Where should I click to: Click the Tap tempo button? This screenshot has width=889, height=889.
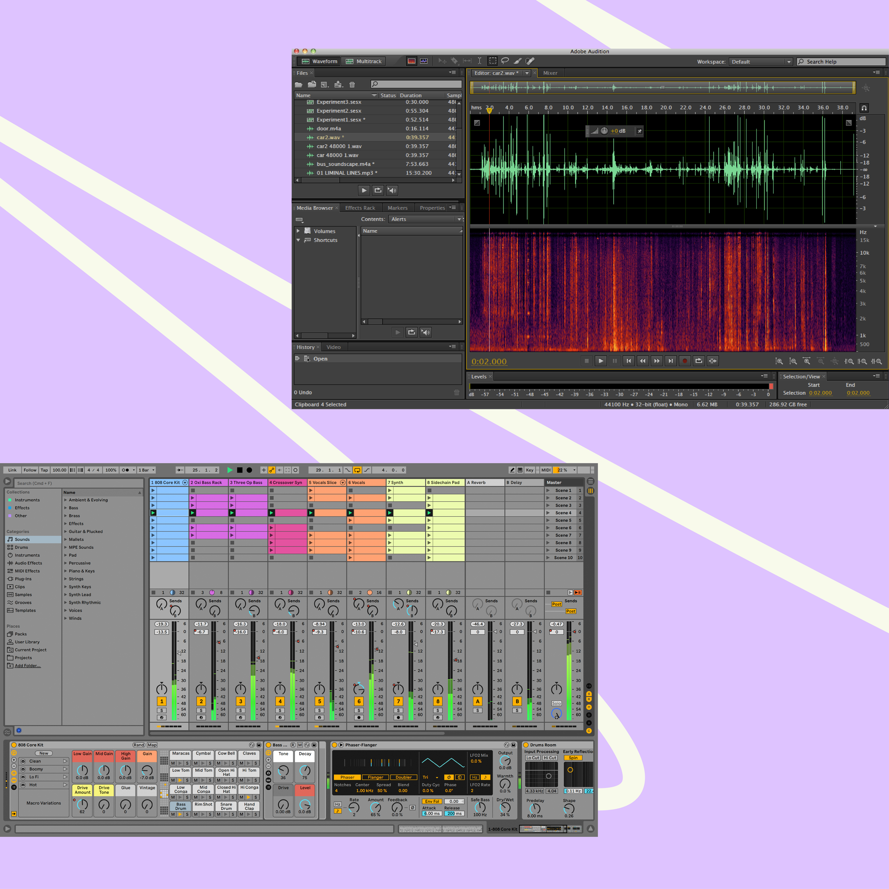point(44,470)
